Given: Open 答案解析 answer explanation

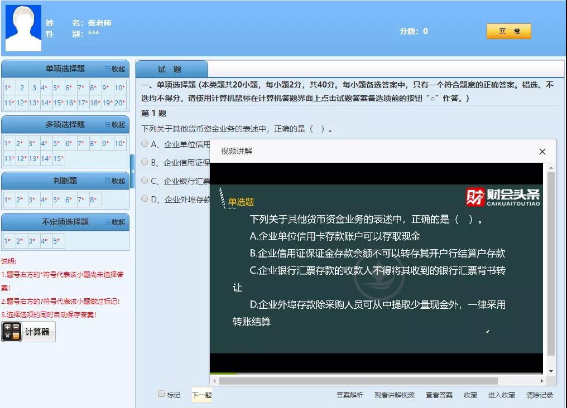Looking at the screenshot, I should [x=350, y=395].
